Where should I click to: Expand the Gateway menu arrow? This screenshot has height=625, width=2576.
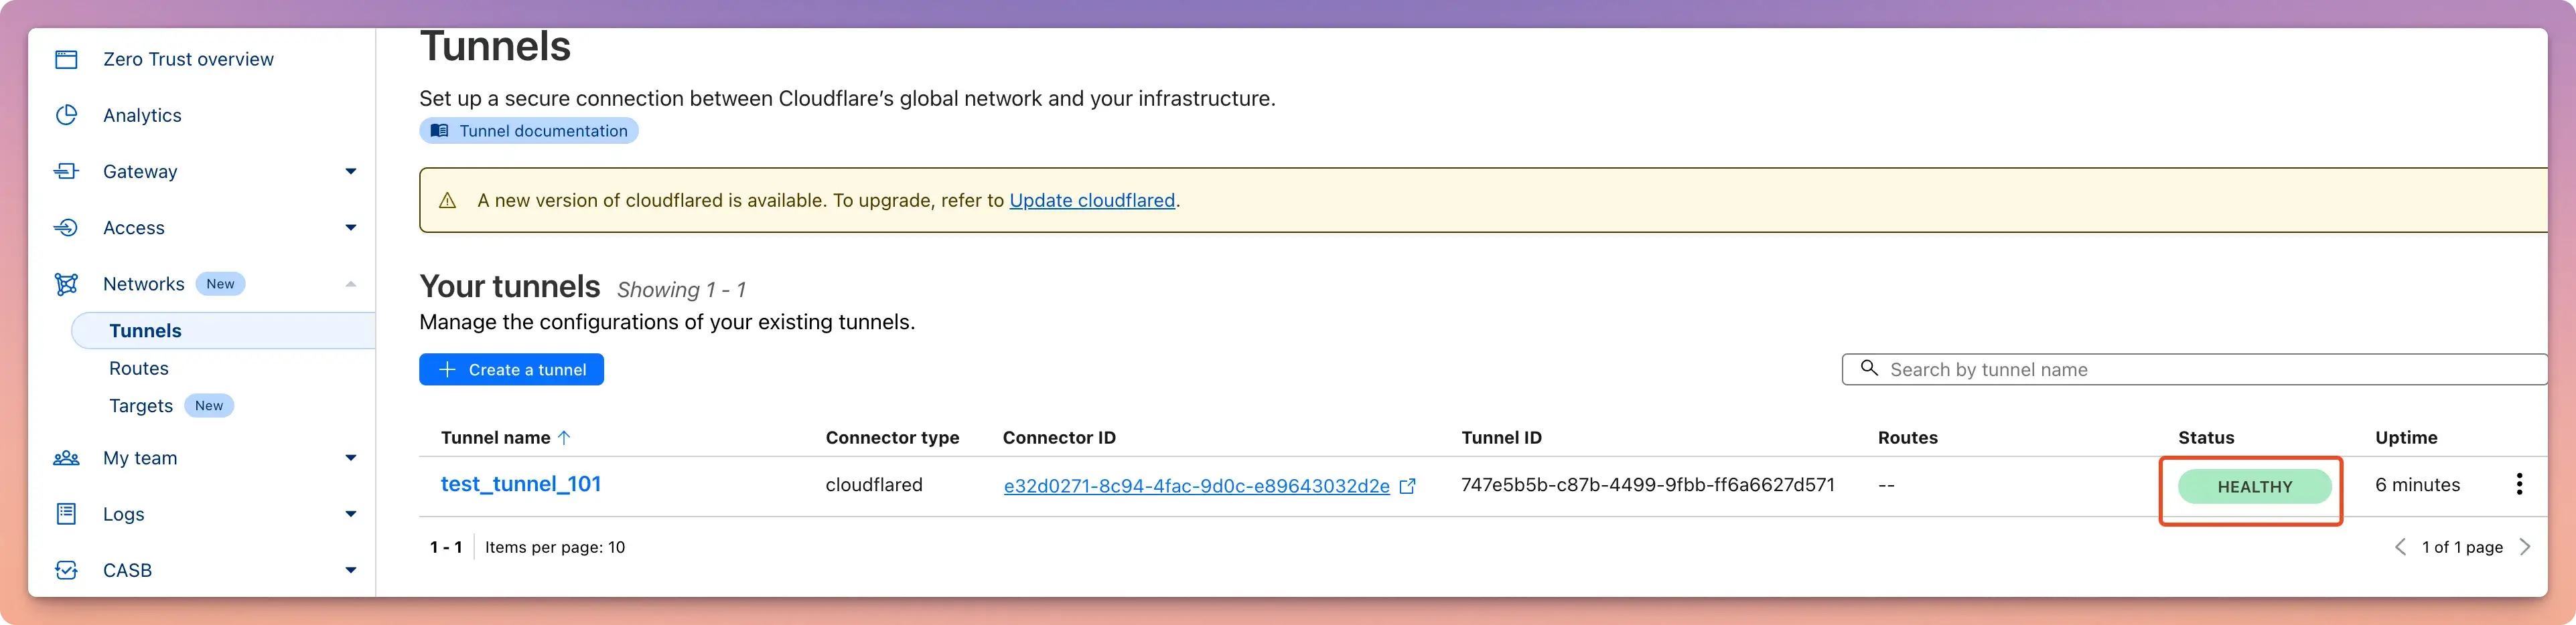pyautogui.click(x=350, y=171)
